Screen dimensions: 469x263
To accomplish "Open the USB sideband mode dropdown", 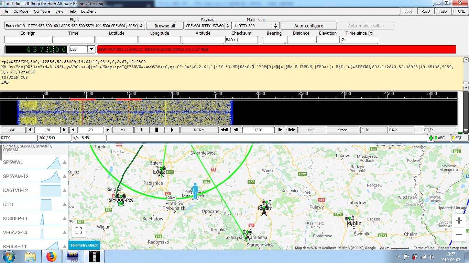I will click(x=91, y=49).
